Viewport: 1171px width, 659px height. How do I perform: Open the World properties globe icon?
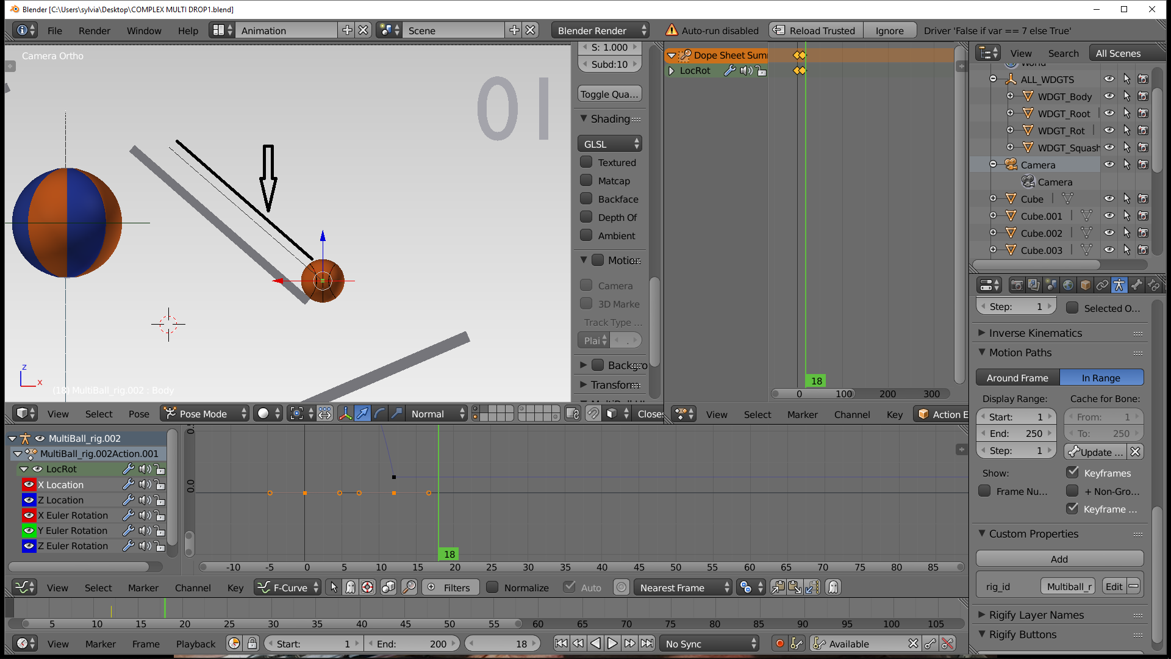tap(1068, 285)
